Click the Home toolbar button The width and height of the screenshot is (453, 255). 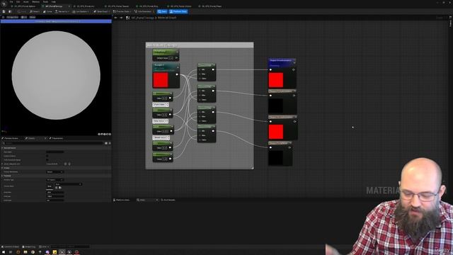pyautogui.click(x=47, y=11)
